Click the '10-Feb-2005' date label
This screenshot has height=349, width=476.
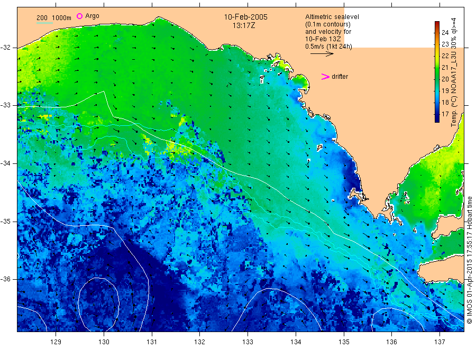point(245,17)
